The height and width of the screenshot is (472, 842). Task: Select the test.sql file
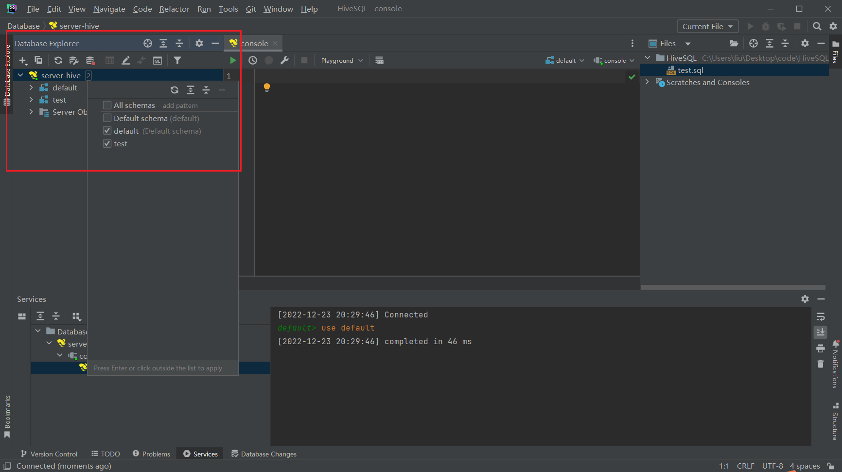tap(690, 70)
